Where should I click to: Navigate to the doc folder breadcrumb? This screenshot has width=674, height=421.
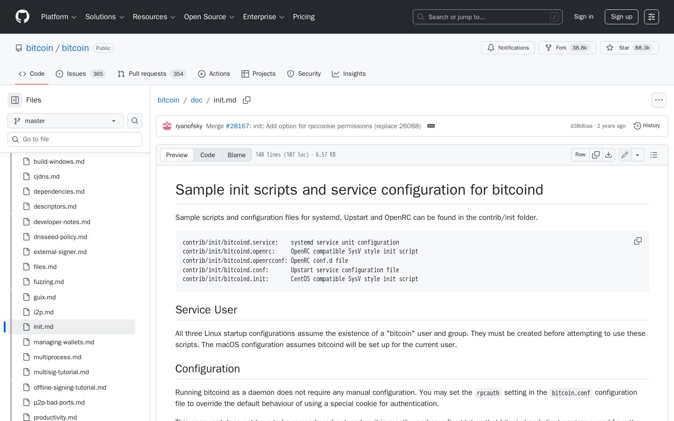point(197,100)
